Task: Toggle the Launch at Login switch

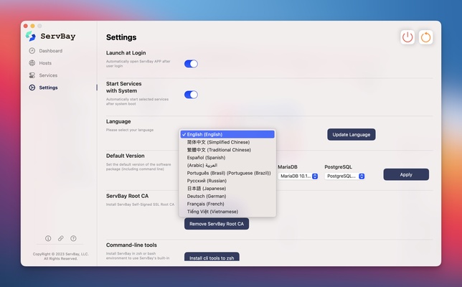Action: tap(191, 64)
